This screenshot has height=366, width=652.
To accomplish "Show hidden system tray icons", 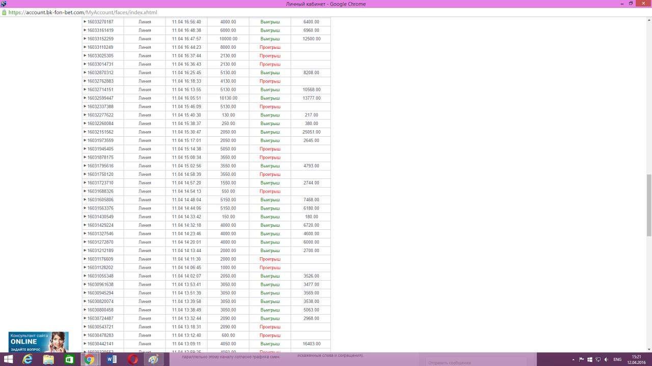I will tap(574, 359).
